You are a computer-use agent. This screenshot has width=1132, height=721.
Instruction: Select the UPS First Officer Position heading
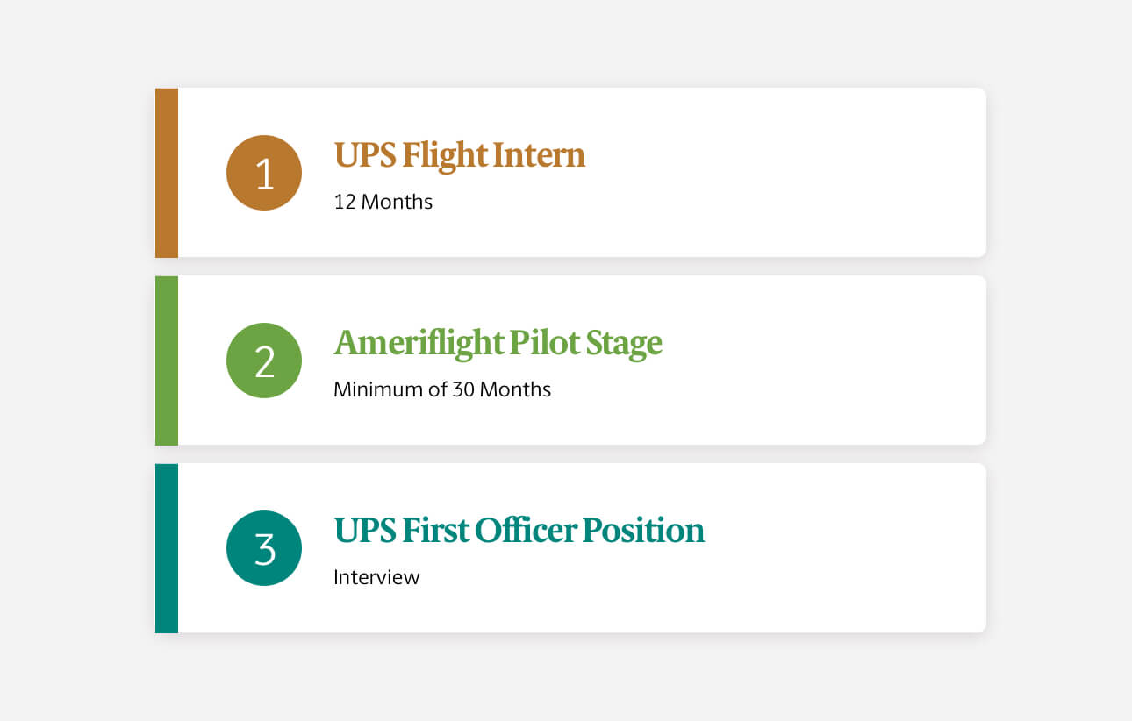click(519, 531)
